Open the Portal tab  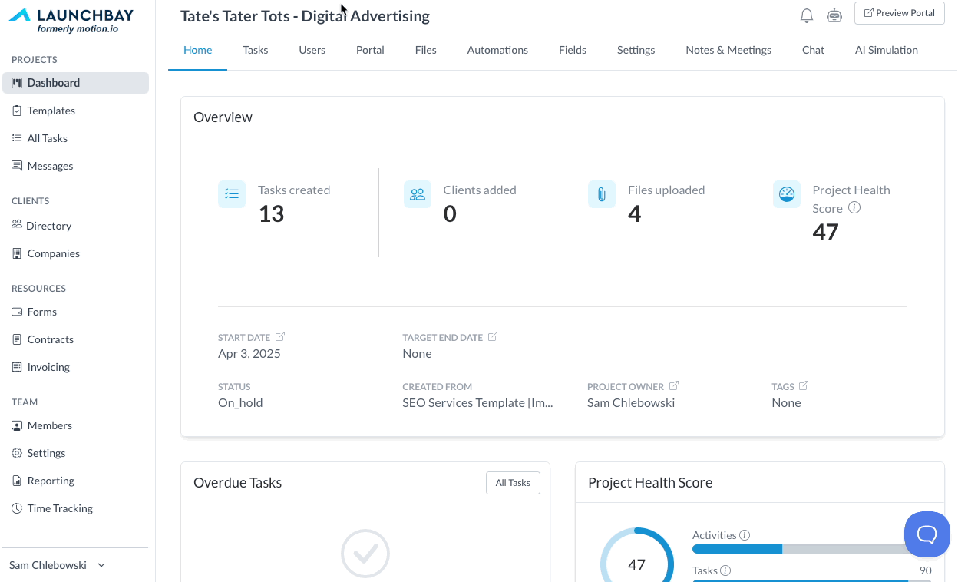370,50
